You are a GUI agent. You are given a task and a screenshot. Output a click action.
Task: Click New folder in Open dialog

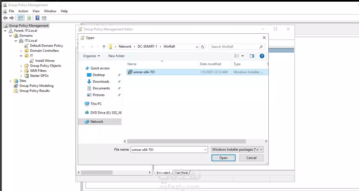(117, 56)
